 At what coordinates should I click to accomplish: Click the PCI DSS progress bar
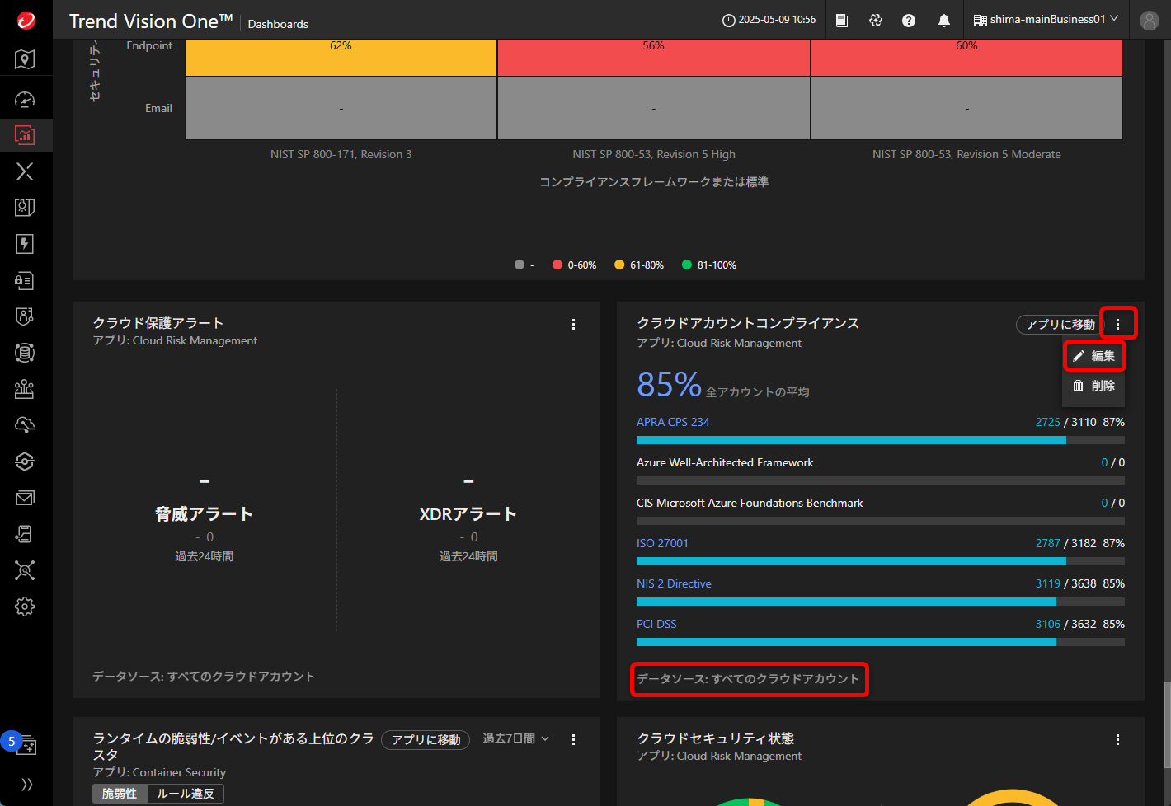pos(881,642)
